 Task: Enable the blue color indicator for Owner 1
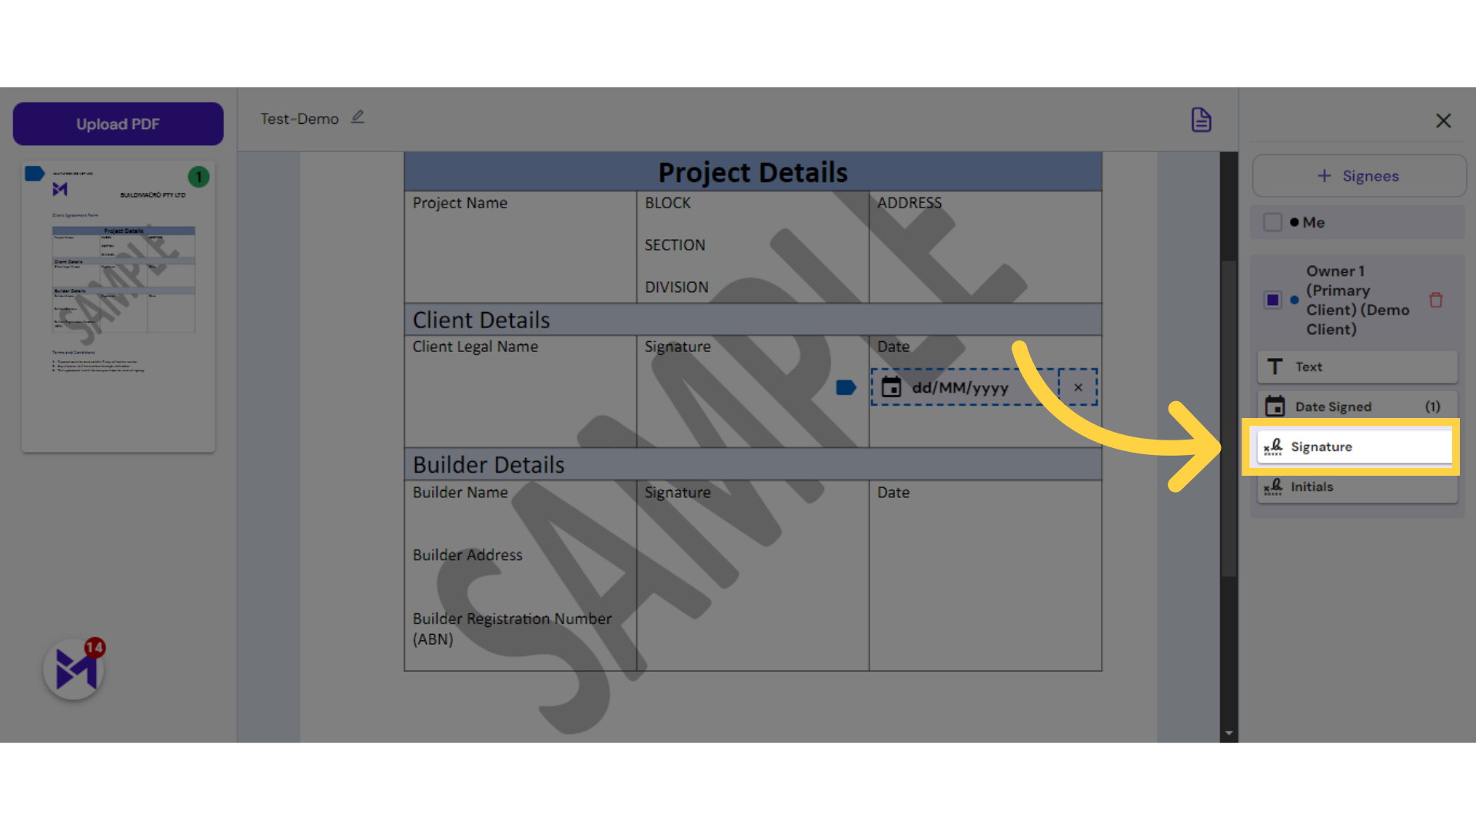click(x=1295, y=300)
